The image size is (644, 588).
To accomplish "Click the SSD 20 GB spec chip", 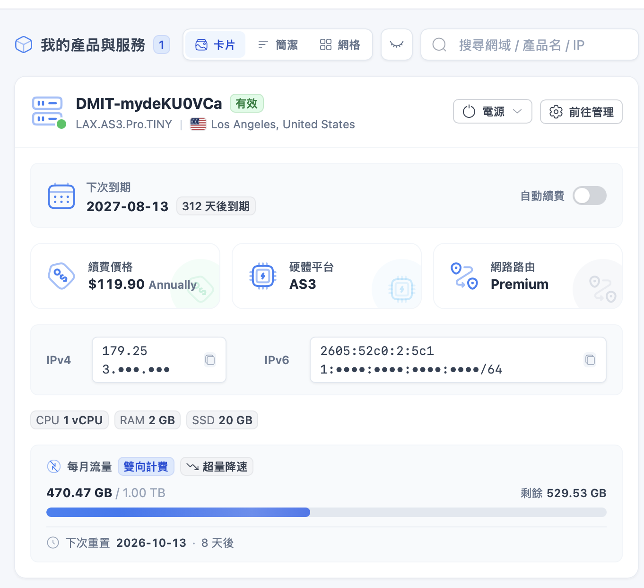I will click(x=222, y=420).
